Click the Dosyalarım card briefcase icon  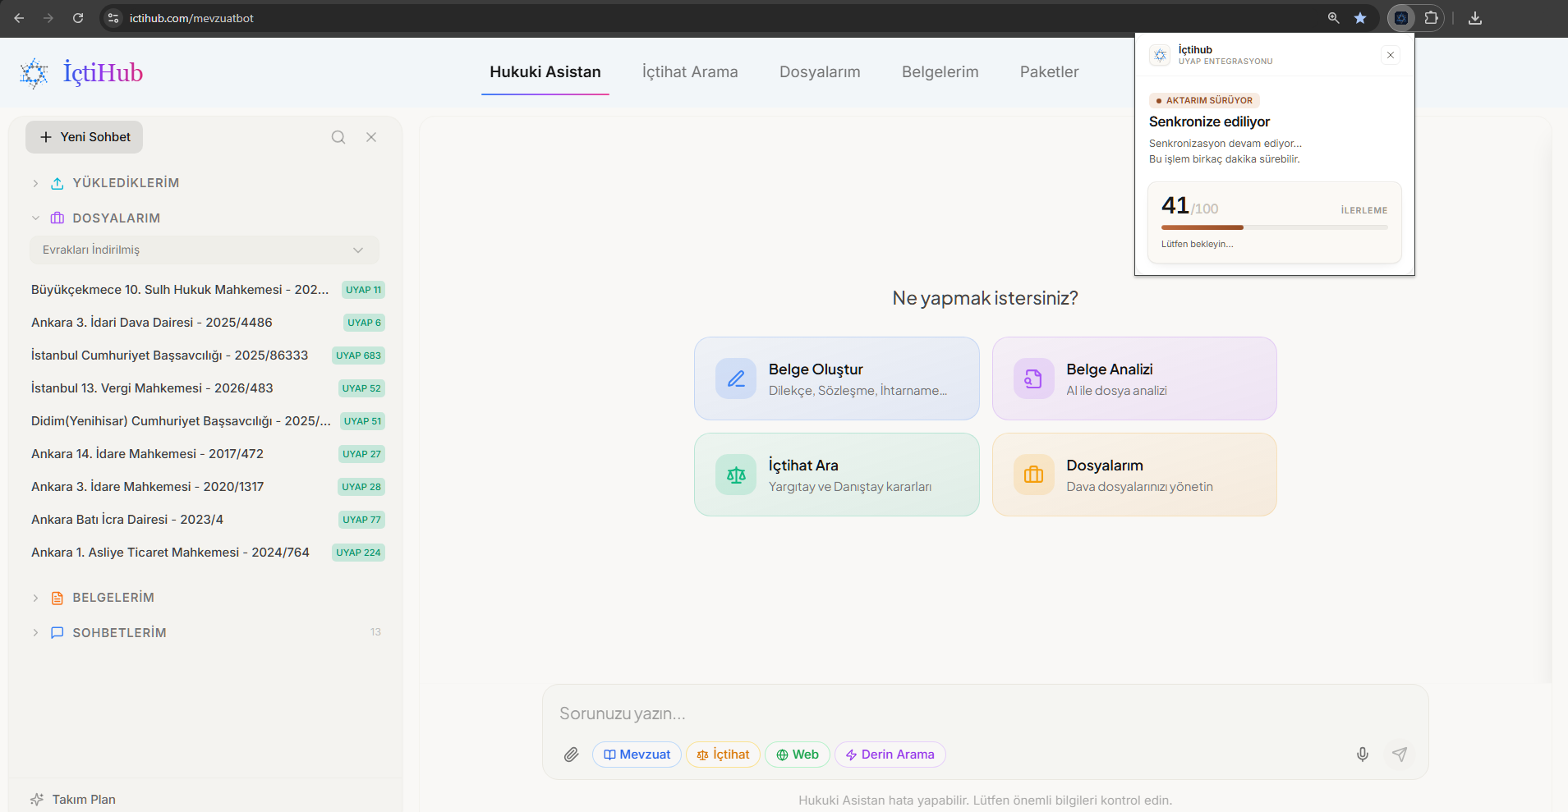click(1033, 475)
